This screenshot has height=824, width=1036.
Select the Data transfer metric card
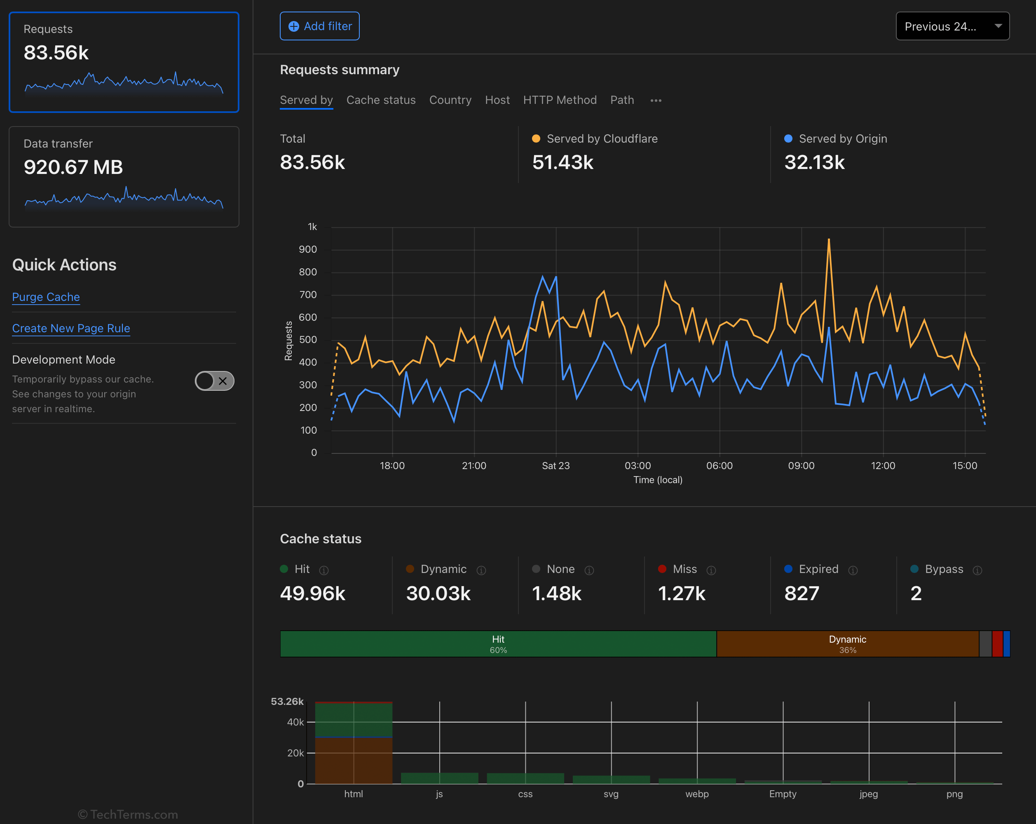click(124, 176)
